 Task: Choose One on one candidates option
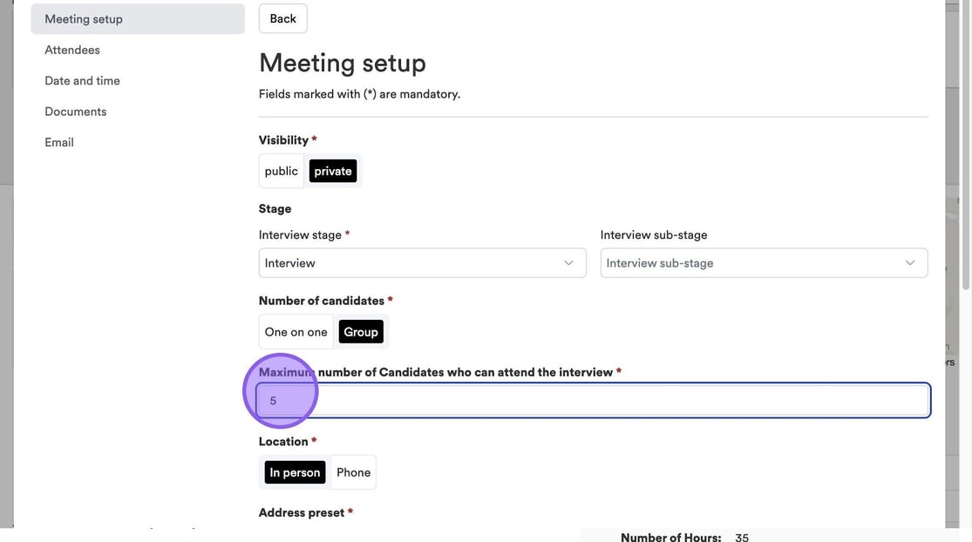(296, 332)
